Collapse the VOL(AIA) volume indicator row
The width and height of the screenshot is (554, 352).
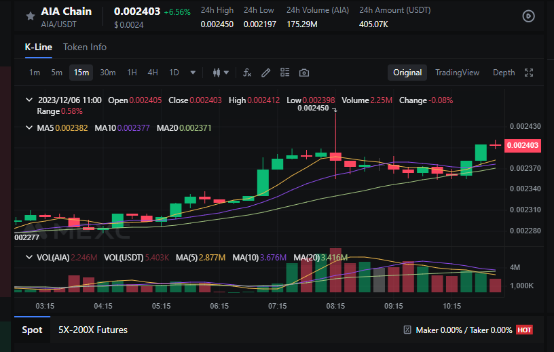click(29, 257)
